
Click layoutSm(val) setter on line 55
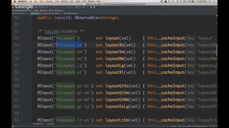(x=120, y=52)
